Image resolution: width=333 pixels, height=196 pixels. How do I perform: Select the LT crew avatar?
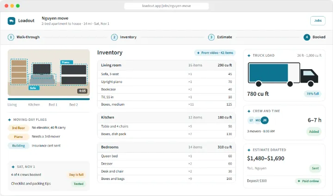[251, 120]
